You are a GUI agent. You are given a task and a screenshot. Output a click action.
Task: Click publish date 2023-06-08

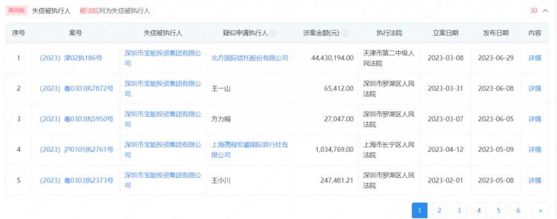[496, 89]
